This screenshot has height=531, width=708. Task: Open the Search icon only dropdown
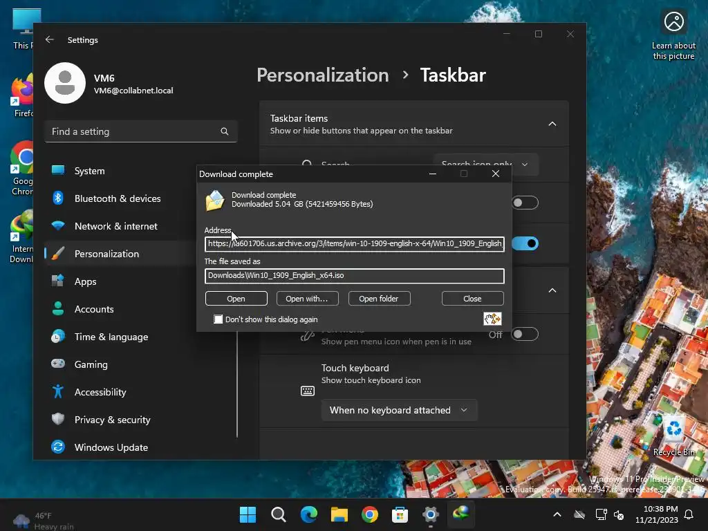[486, 164]
